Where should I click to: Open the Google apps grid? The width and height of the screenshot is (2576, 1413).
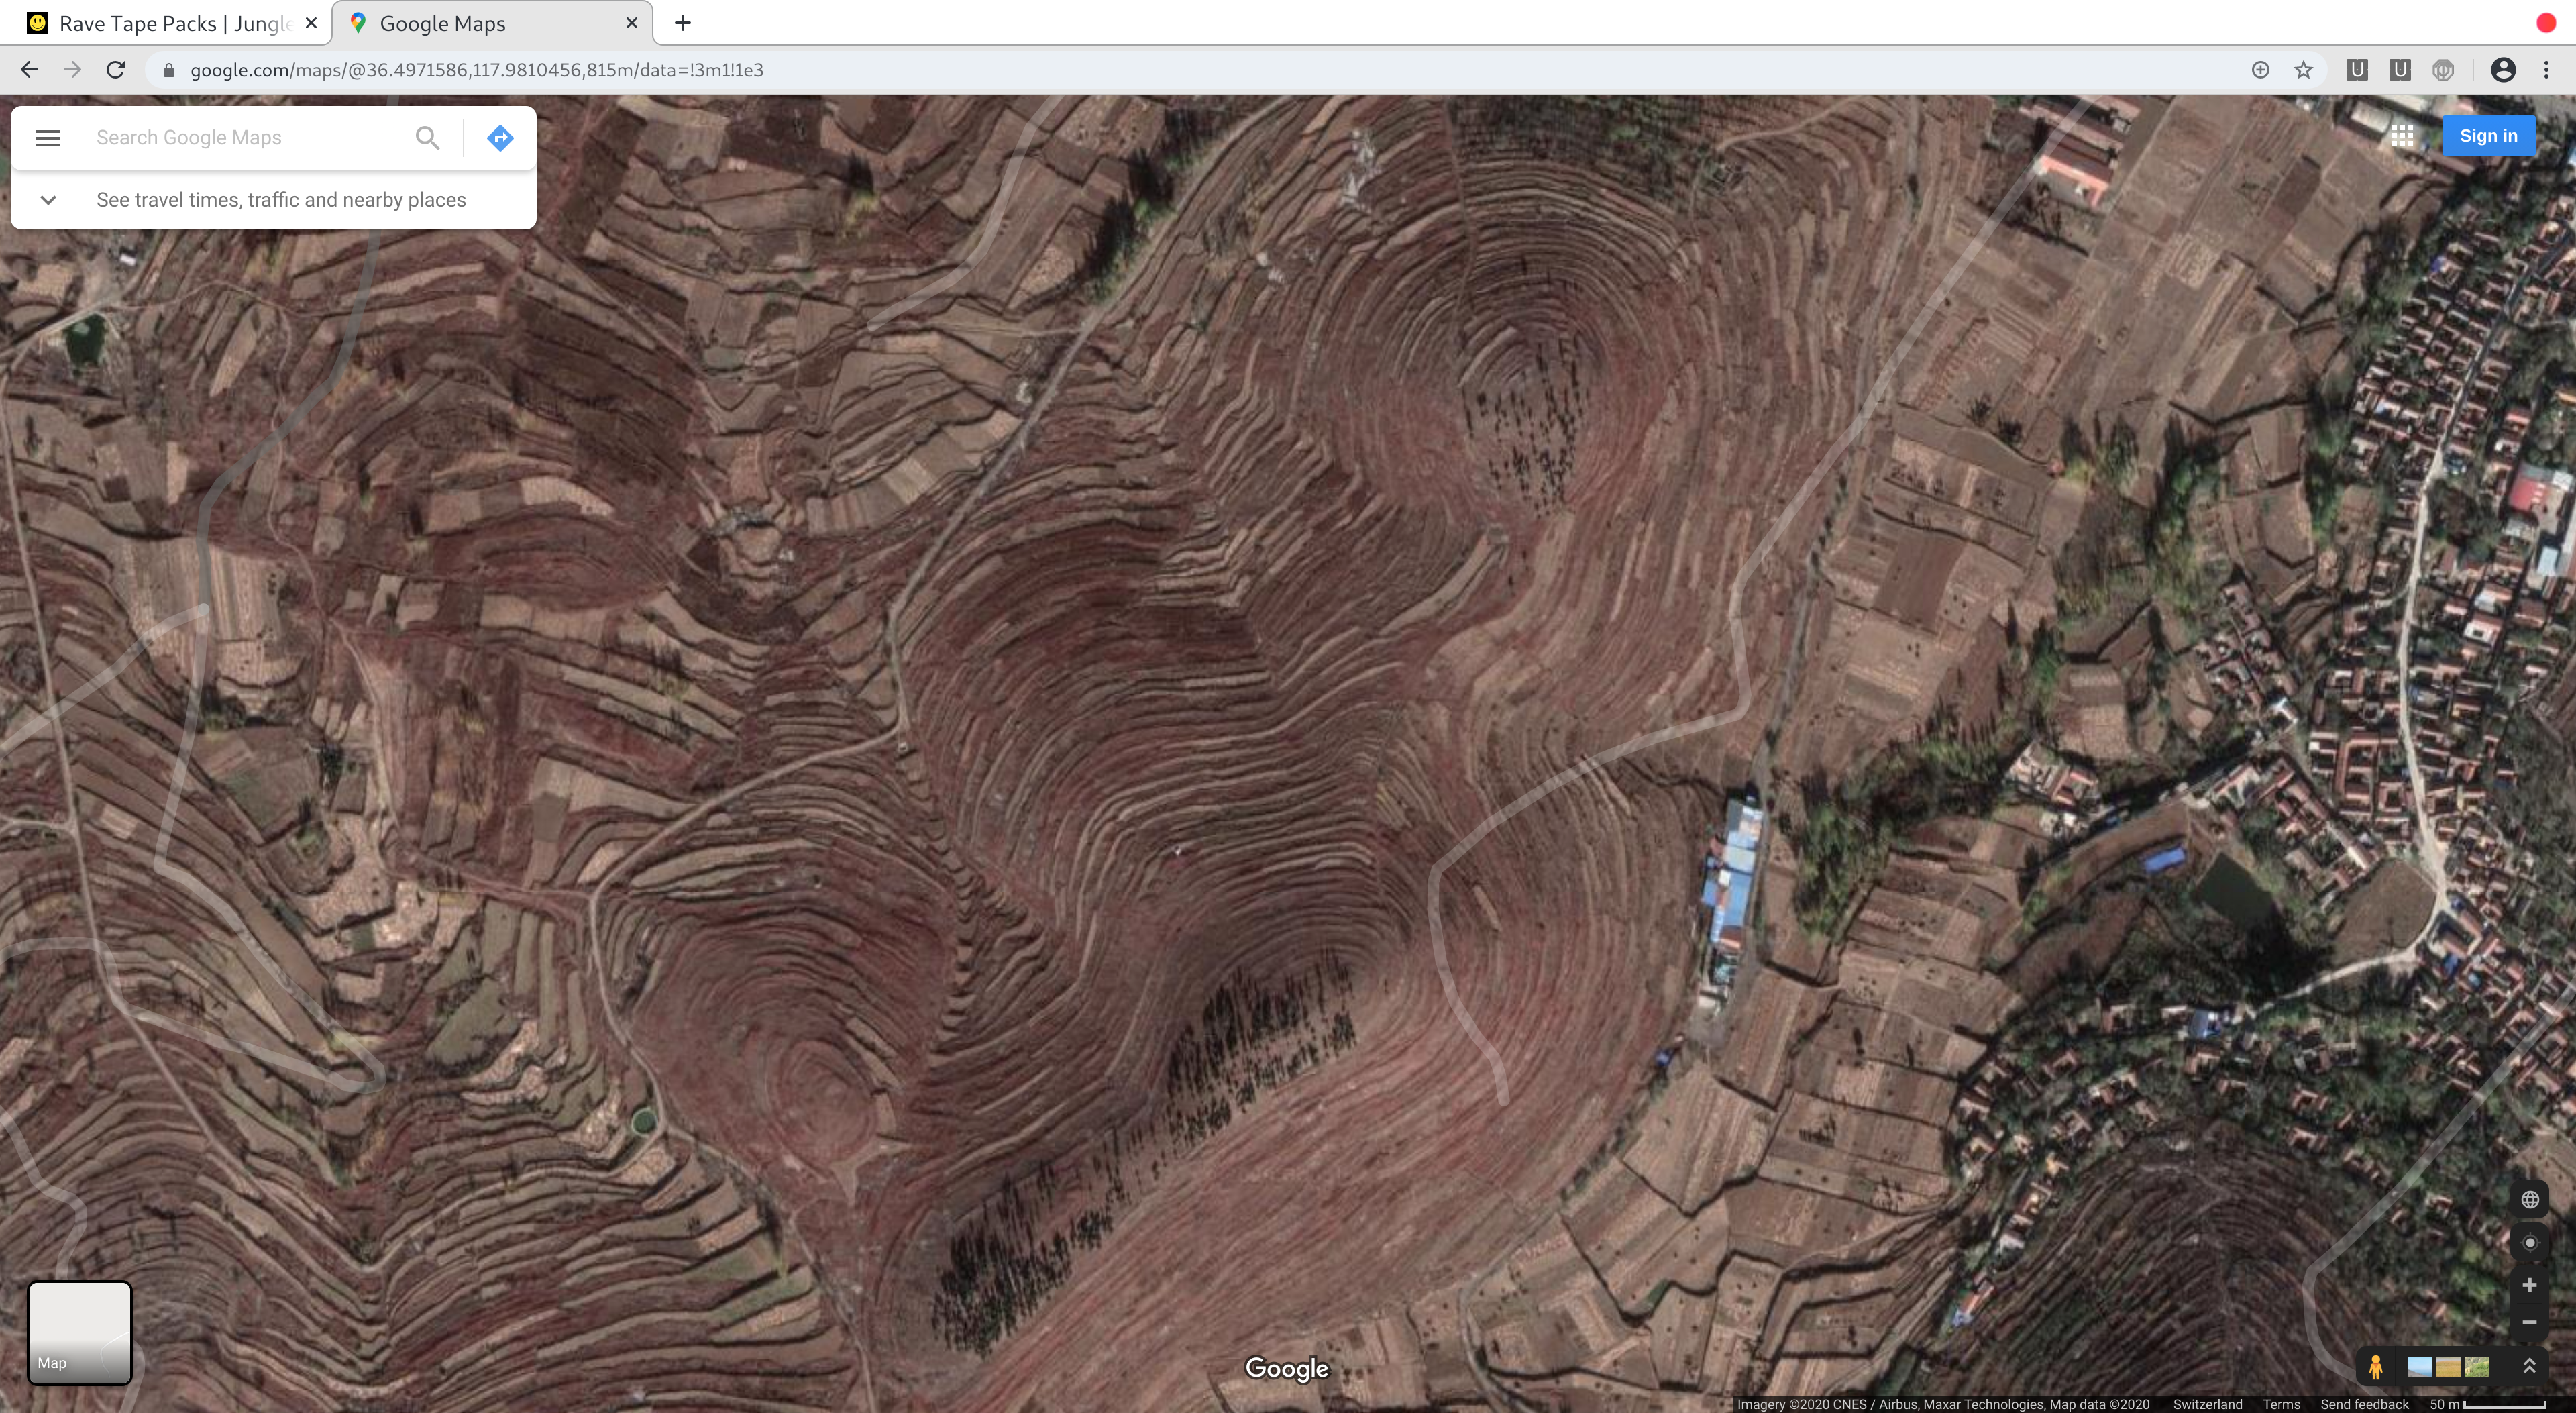(x=2402, y=136)
